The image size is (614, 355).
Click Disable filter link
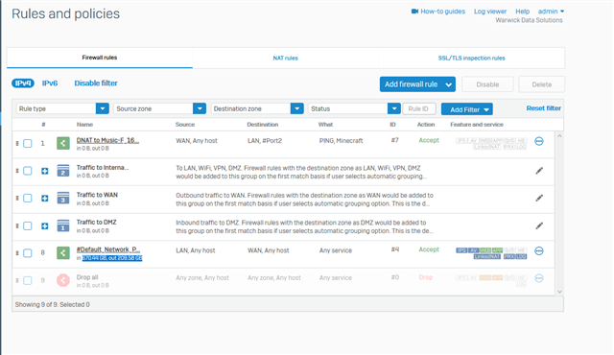(x=96, y=83)
